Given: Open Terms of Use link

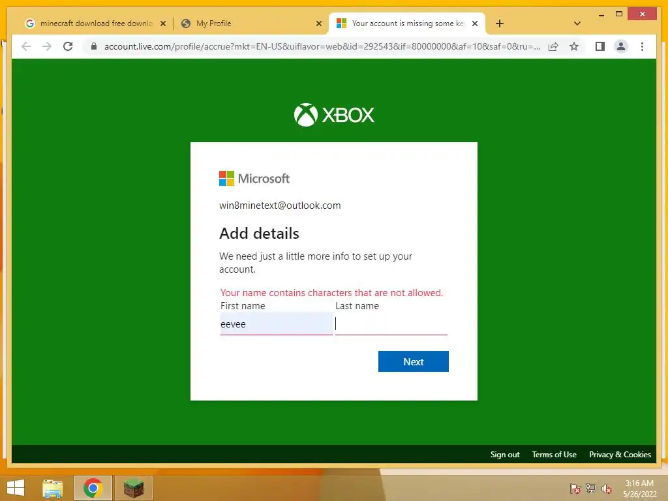Looking at the screenshot, I should coord(554,455).
